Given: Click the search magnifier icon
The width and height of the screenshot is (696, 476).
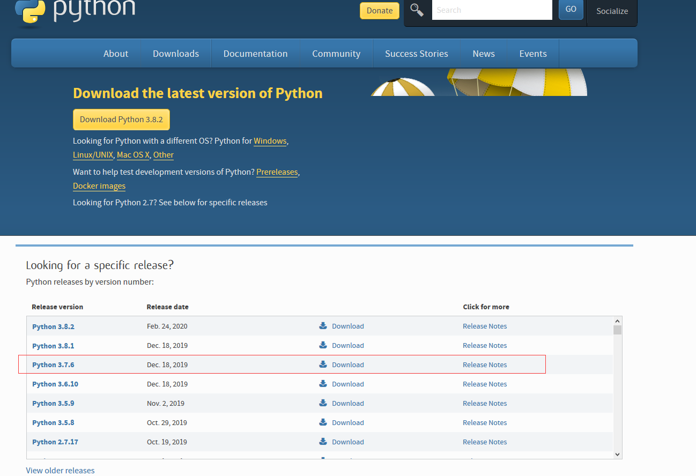Looking at the screenshot, I should coord(417,10).
